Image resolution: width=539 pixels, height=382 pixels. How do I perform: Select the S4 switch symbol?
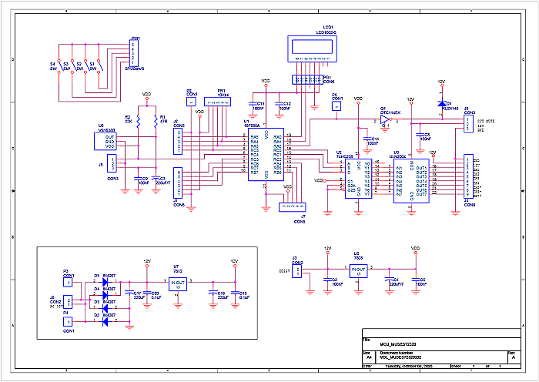pyautogui.click(x=59, y=65)
